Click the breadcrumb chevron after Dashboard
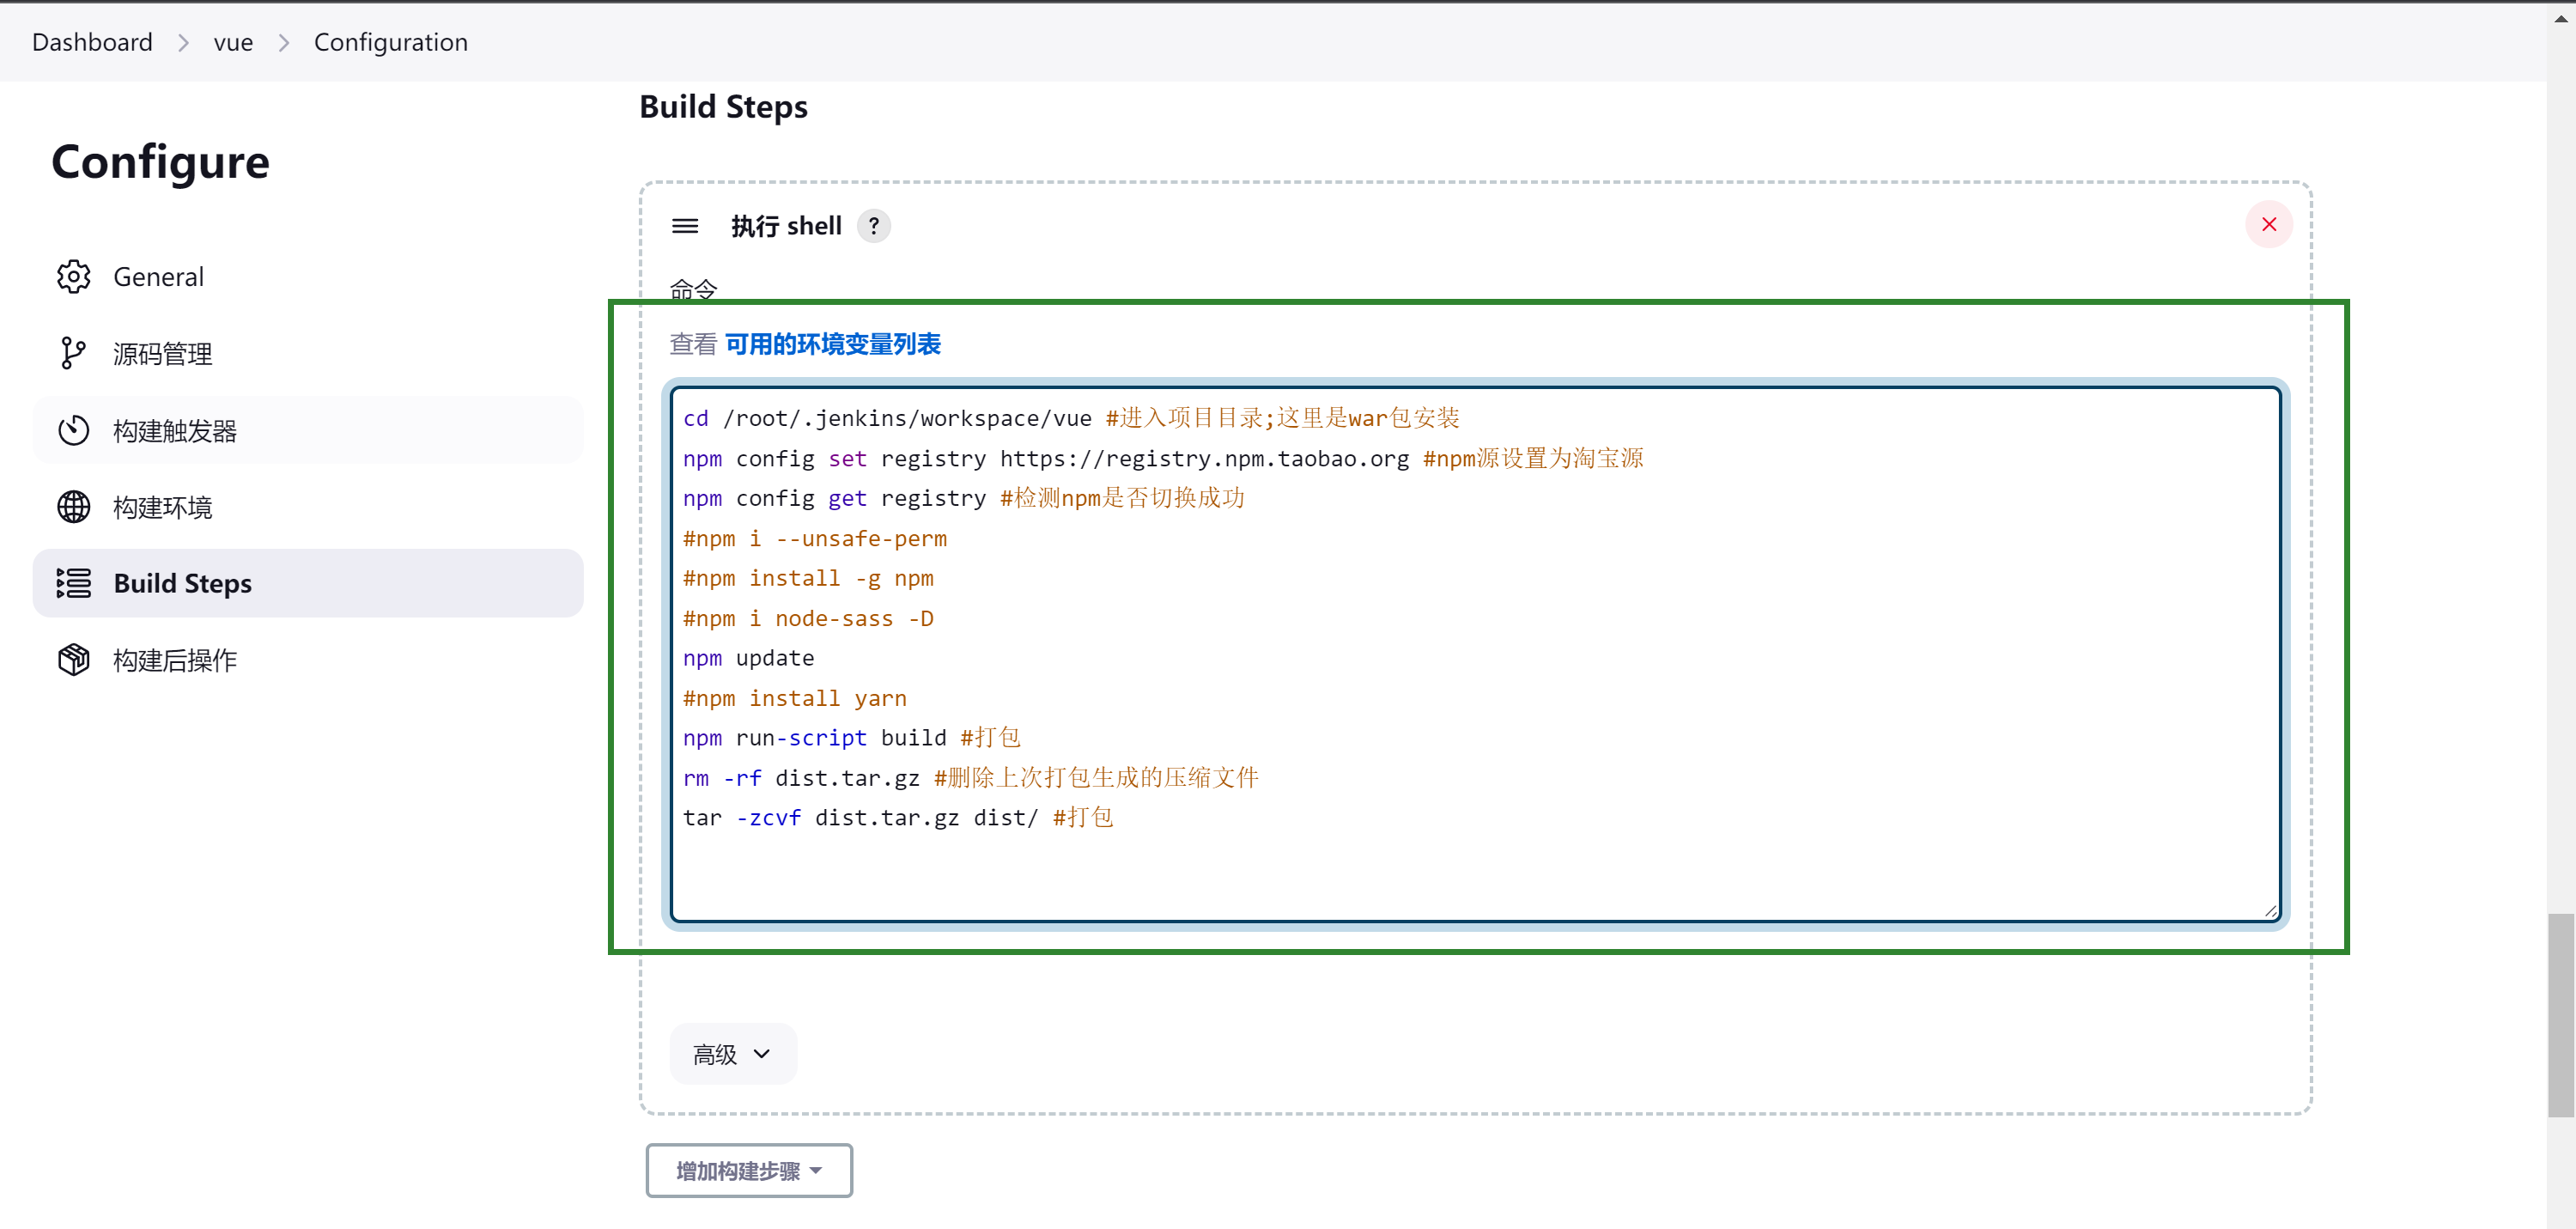 click(x=183, y=42)
